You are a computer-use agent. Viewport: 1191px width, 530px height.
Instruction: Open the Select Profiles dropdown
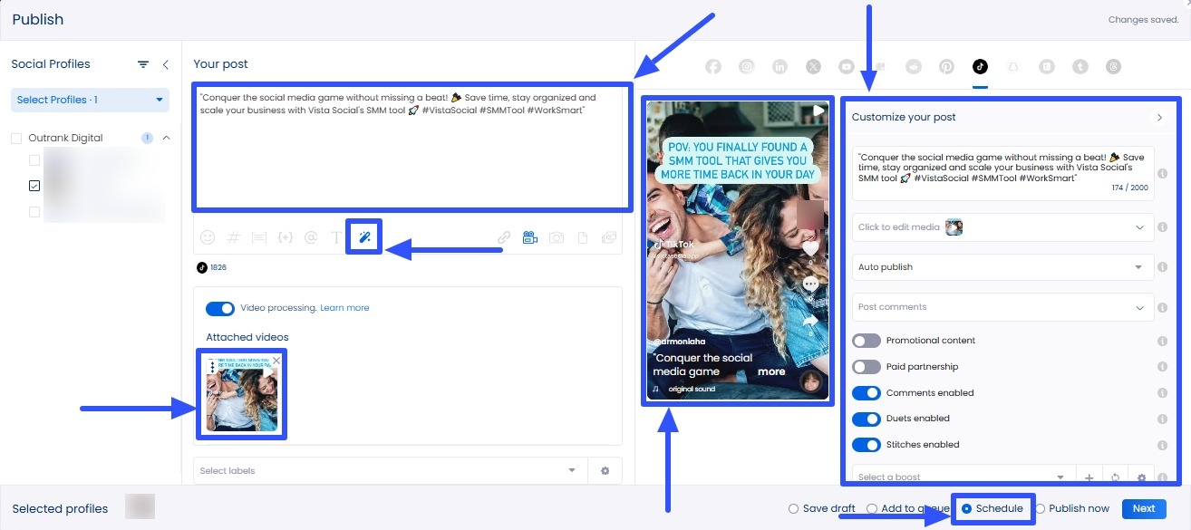(88, 100)
